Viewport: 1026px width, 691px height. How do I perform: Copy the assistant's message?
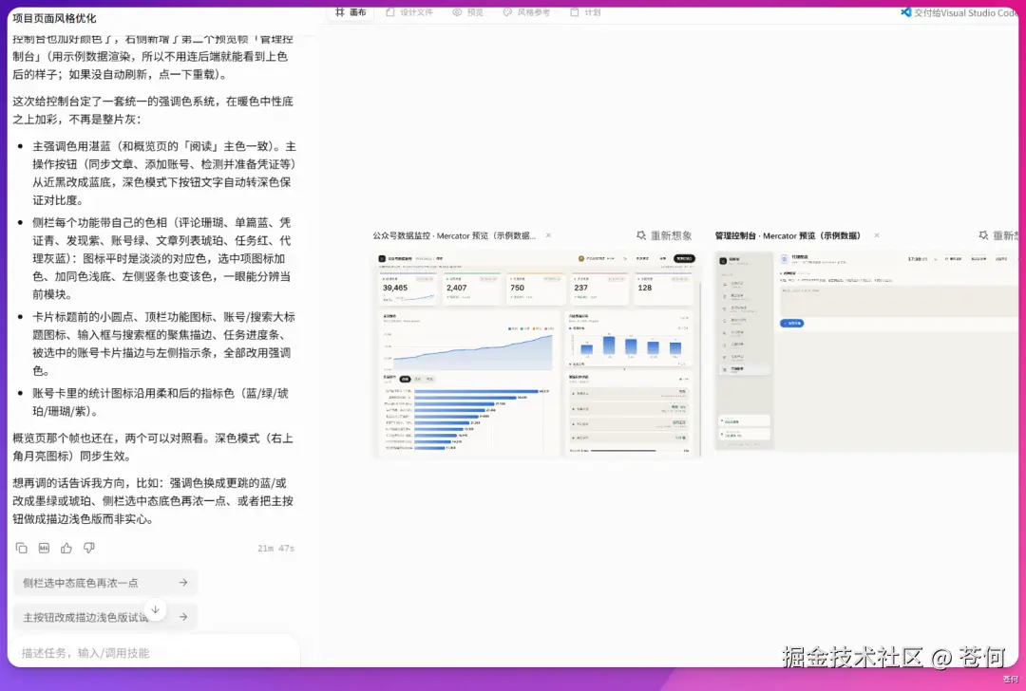click(22, 548)
